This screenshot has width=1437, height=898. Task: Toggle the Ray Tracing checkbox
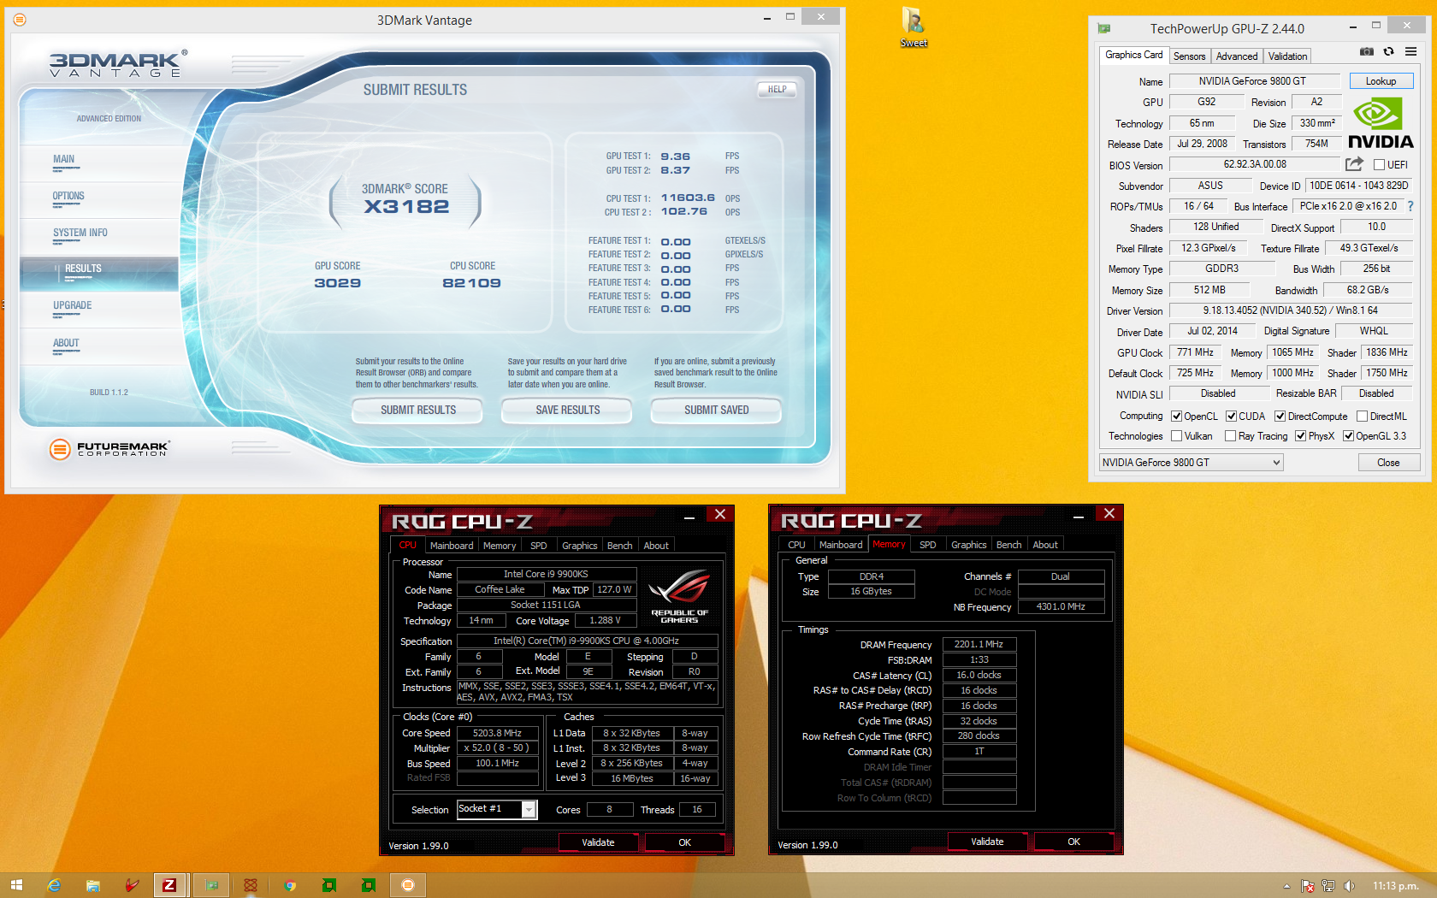coord(1231,436)
